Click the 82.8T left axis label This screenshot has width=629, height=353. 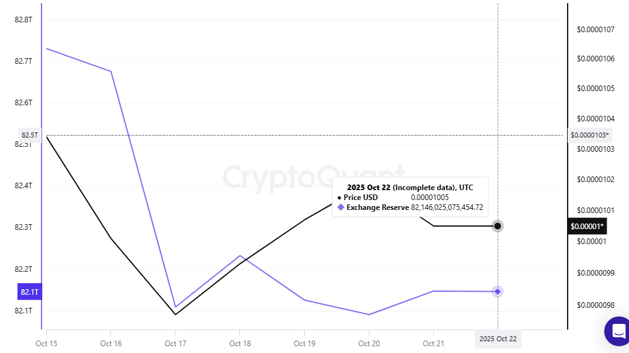click(x=24, y=20)
